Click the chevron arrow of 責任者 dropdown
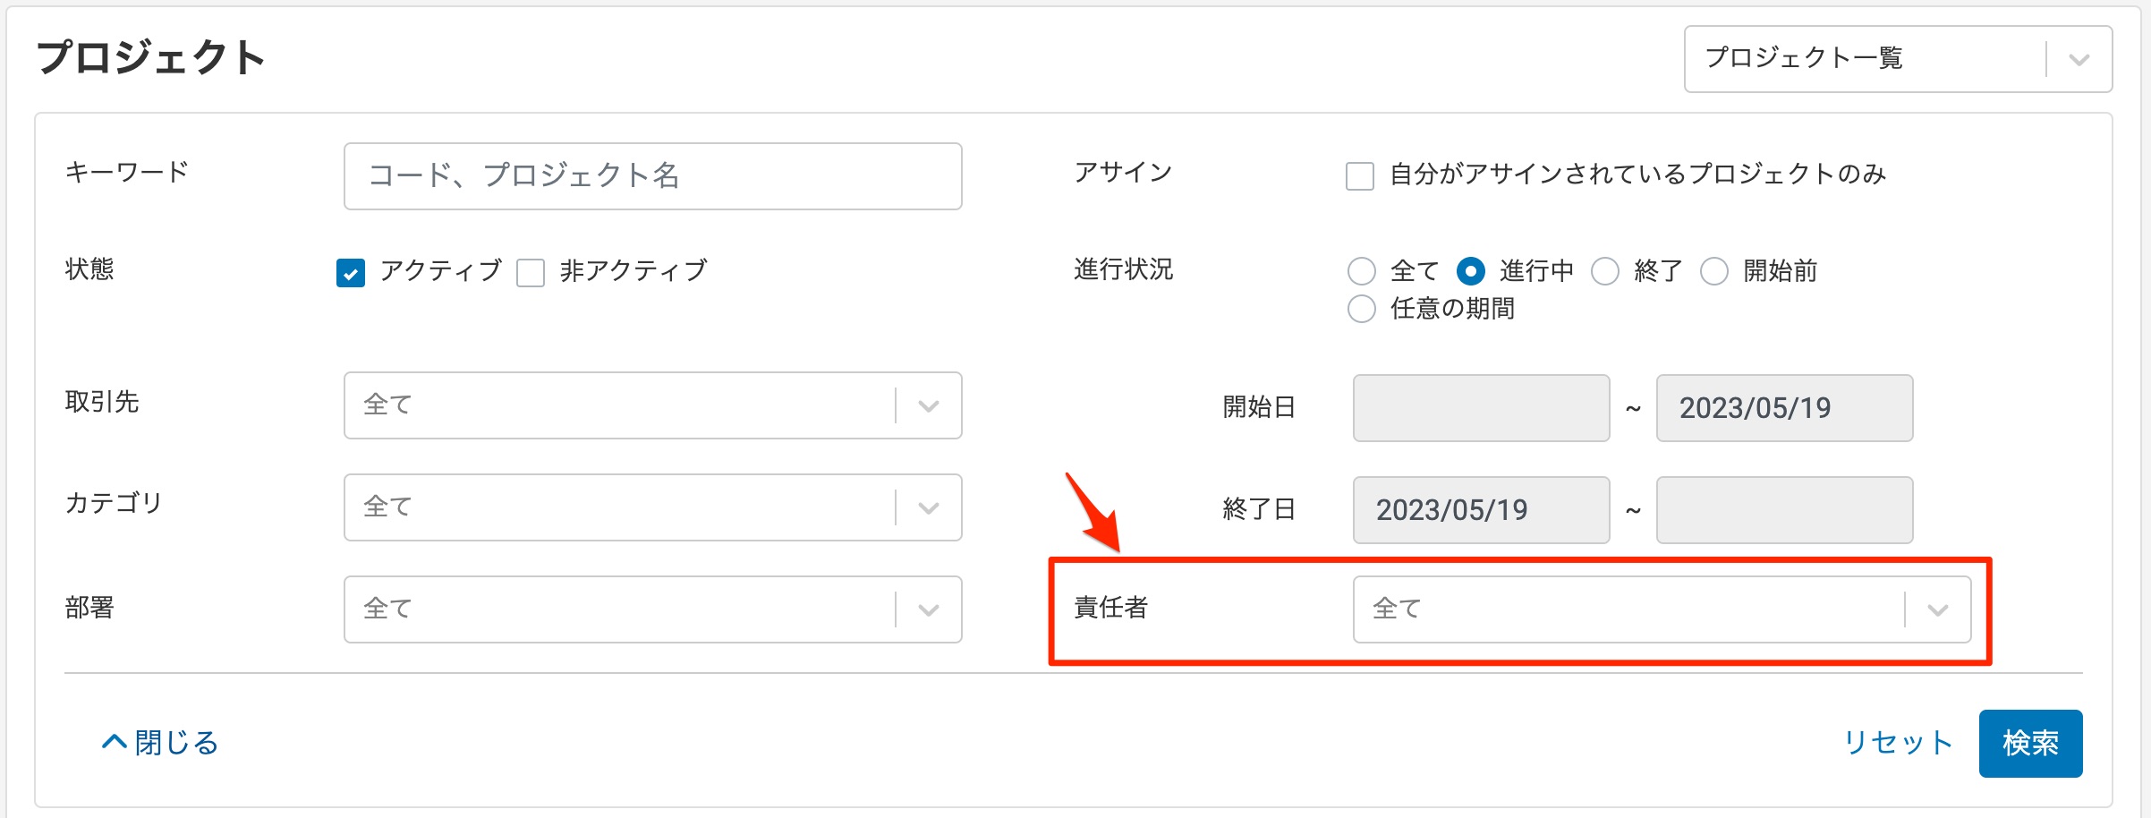This screenshot has height=818, width=2151. pyautogui.click(x=1938, y=610)
